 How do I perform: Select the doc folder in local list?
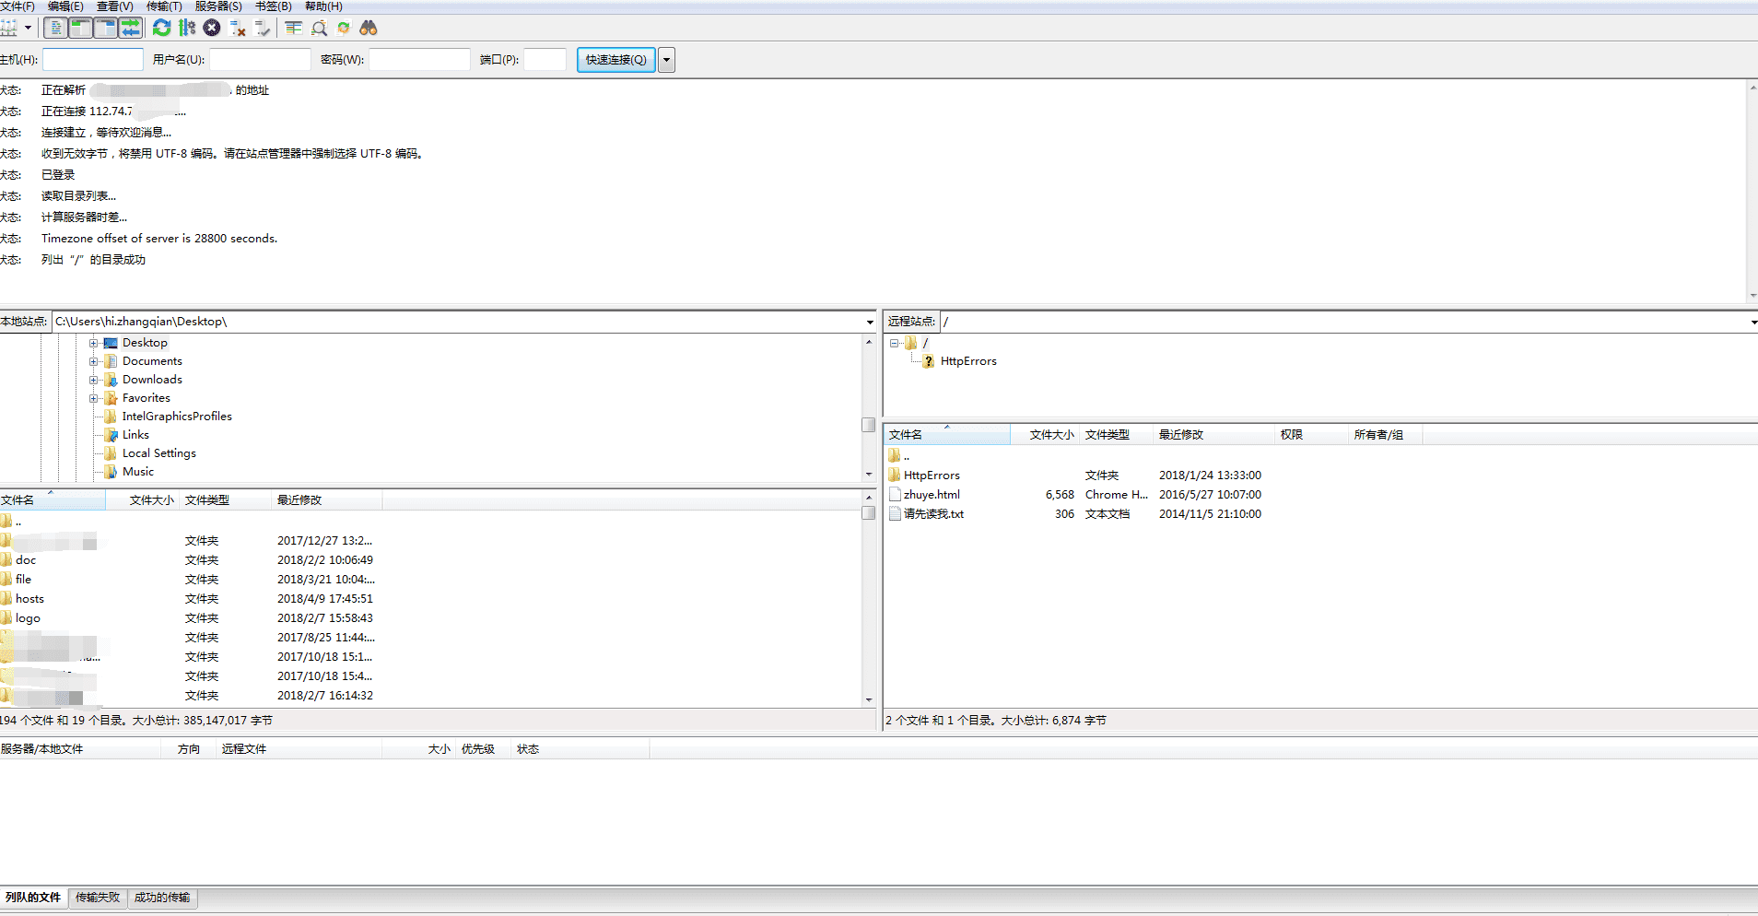tap(26, 560)
